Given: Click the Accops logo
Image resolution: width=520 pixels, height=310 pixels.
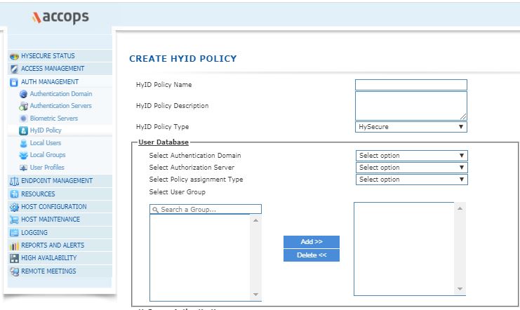Looking at the screenshot, I should pyautogui.click(x=60, y=17).
